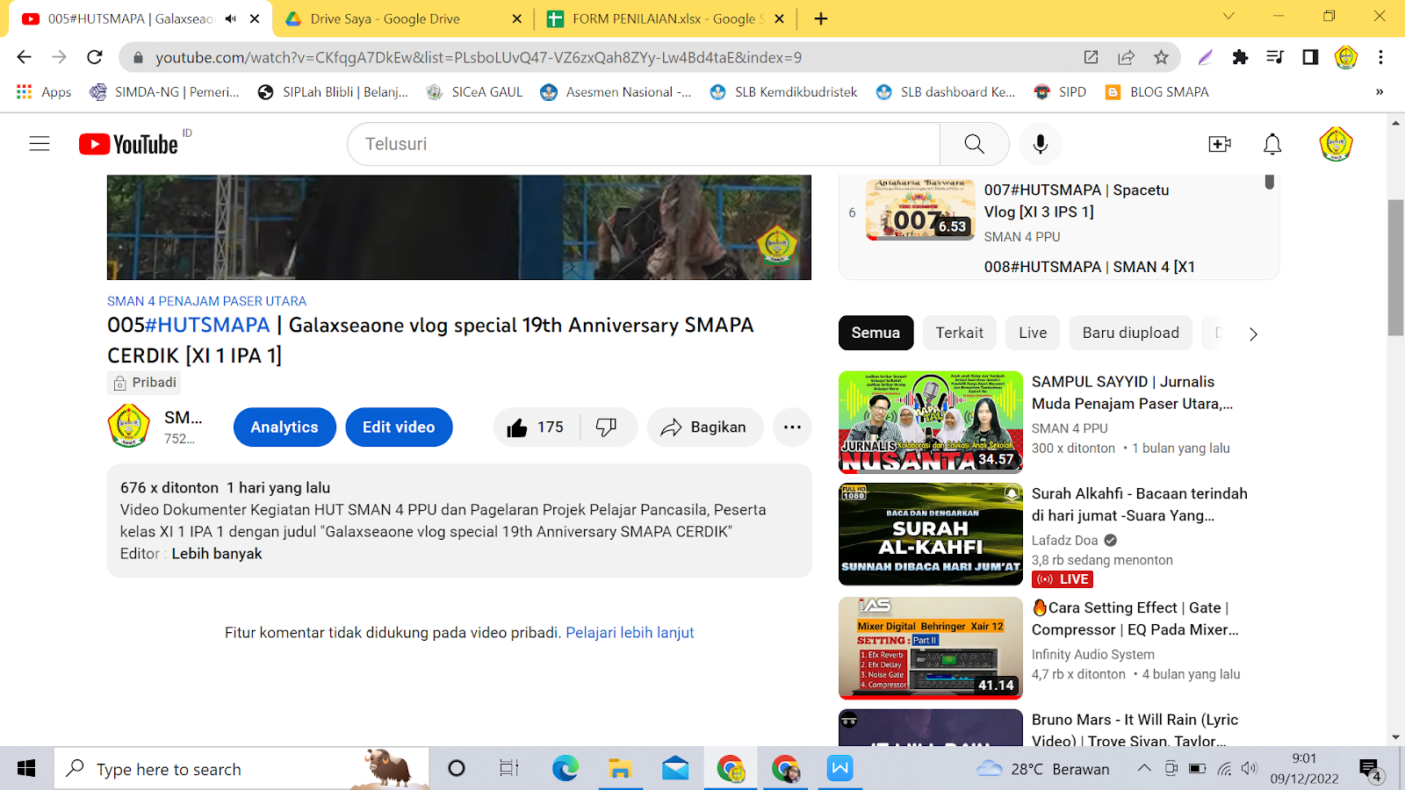
Task: Open Microsoft Edge from taskbar
Action: coord(565,769)
